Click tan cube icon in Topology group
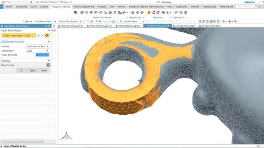Viewport: 264px width, 148px height. tap(185, 12)
